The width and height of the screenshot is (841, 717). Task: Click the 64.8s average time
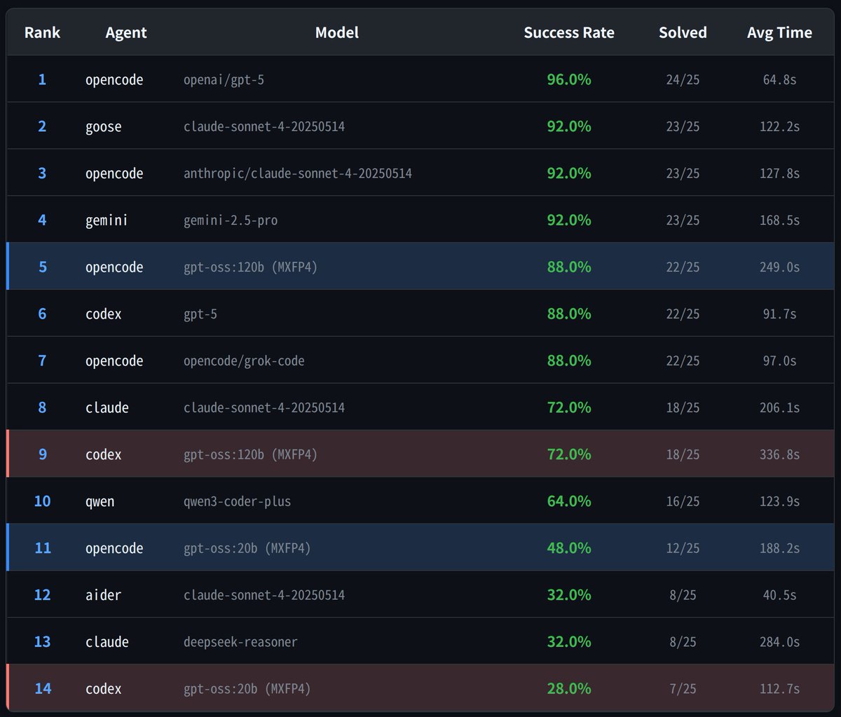[779, 80]
